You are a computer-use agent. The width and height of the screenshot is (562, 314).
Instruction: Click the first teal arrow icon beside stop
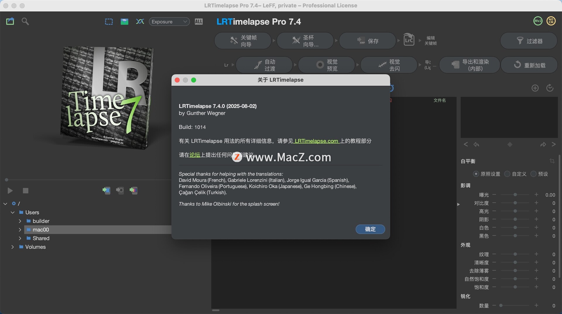click(x=106, y=191)
